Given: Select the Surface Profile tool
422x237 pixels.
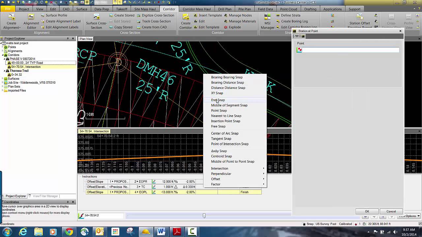Looking at the screenshot, I should (54, 15).
